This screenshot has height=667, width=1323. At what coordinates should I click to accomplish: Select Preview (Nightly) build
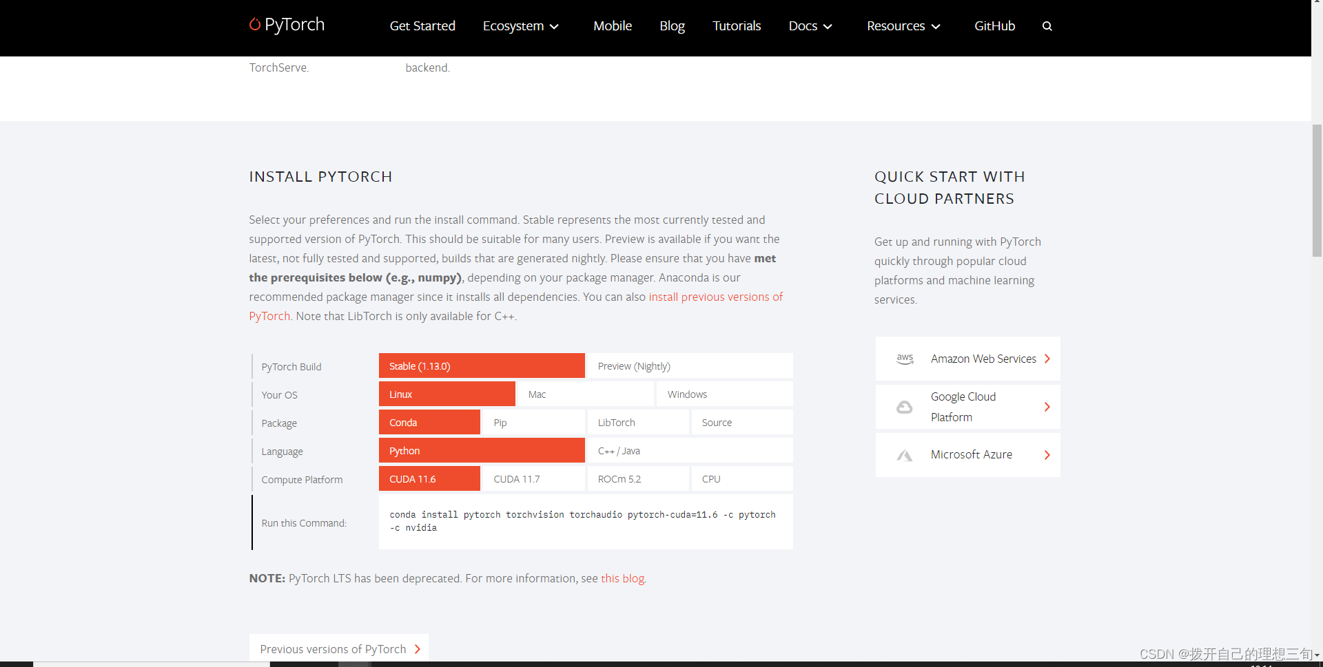tap(690, 366)
